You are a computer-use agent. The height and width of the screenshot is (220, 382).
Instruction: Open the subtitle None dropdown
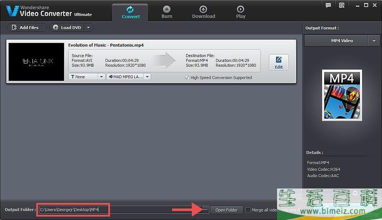point(87,77)
